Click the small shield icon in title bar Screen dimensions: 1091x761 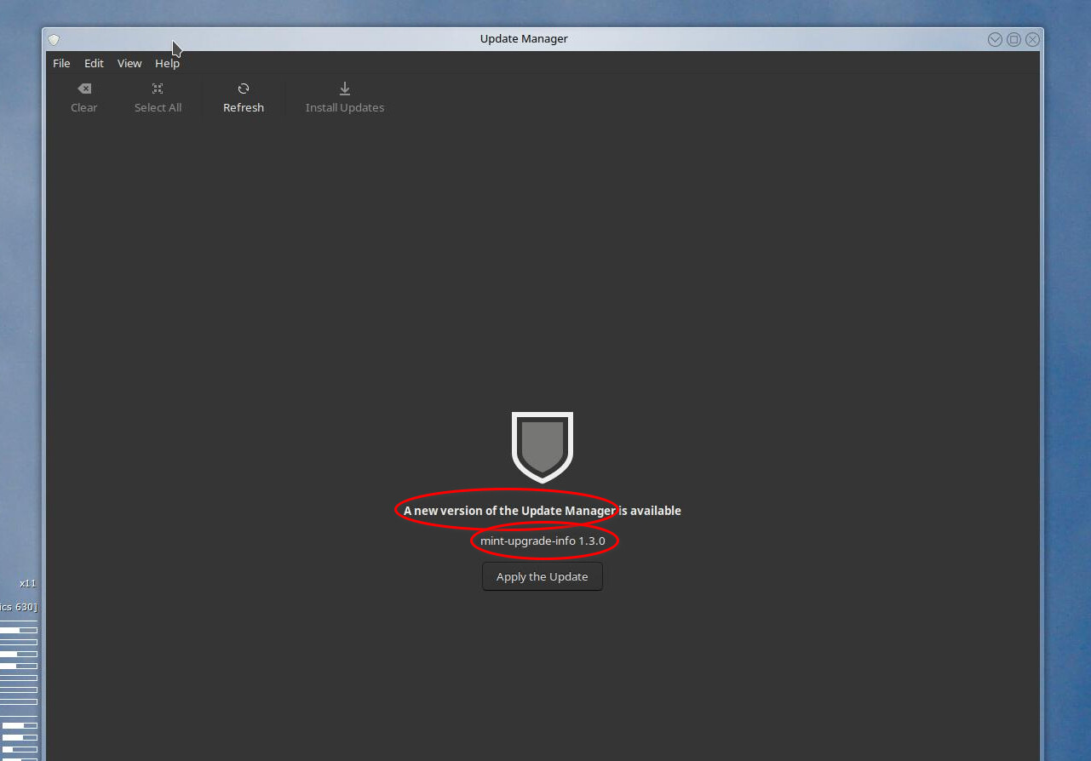pos(54,39)
